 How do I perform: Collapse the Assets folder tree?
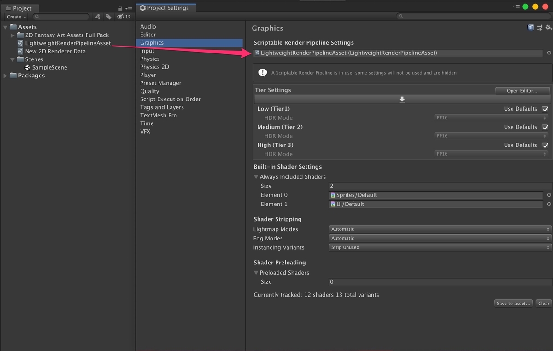tap(5, 27)
